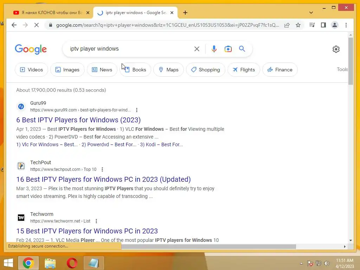Go to Google homepage via logo
This screenshot has height=270, width=360.
click(31, 49)
